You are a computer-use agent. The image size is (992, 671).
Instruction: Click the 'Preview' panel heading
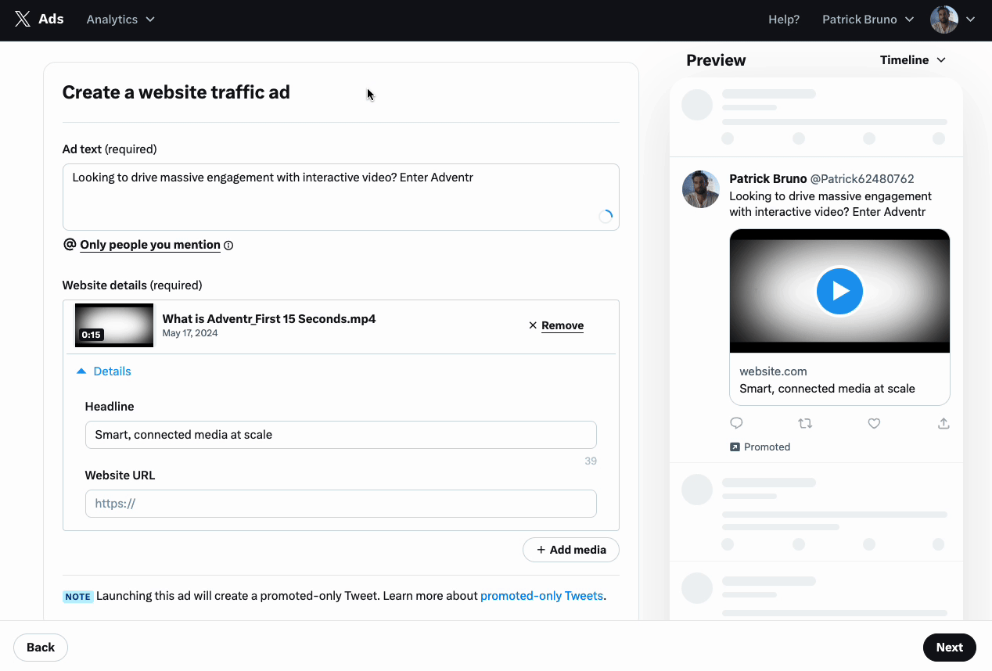coord(716,60)
